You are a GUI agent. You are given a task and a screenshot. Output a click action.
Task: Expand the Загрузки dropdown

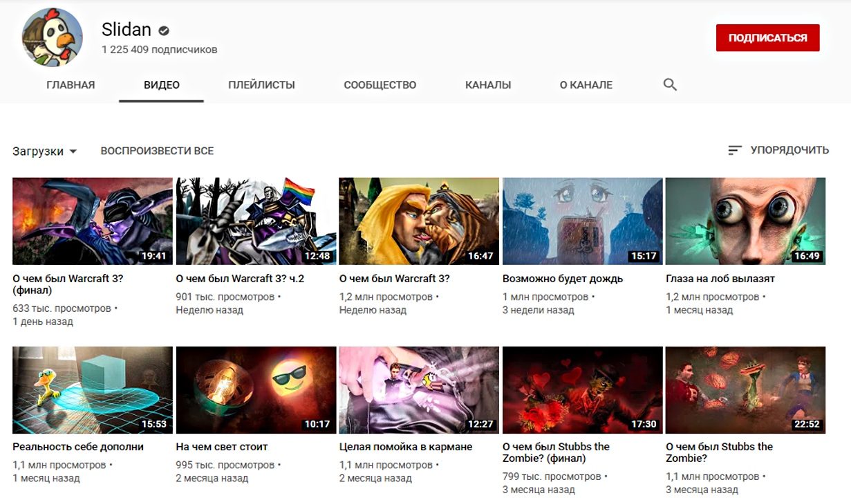(45, 151)
